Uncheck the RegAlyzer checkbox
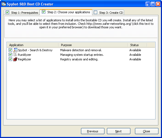162x138 pixels. [10, 59]
